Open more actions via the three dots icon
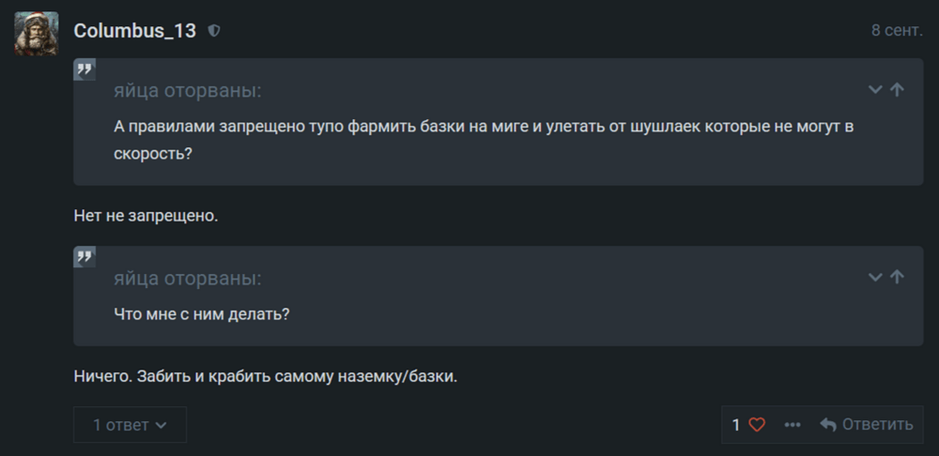Screen dimensions: 939x456 793,425
